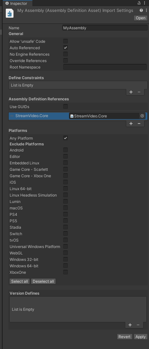Enable Override References

pos(66,60)
